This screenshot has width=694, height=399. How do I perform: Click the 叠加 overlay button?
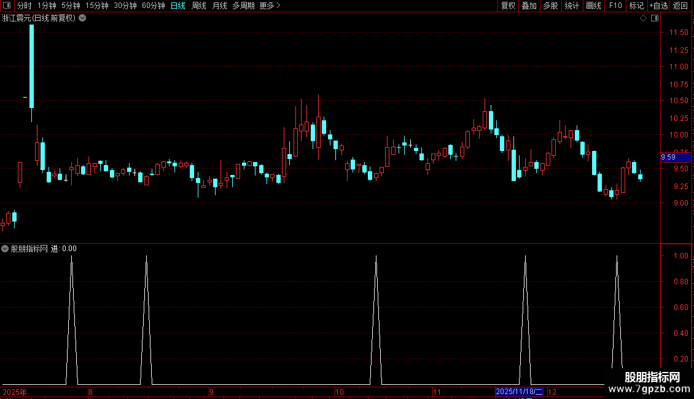click(x=529, y=6)
